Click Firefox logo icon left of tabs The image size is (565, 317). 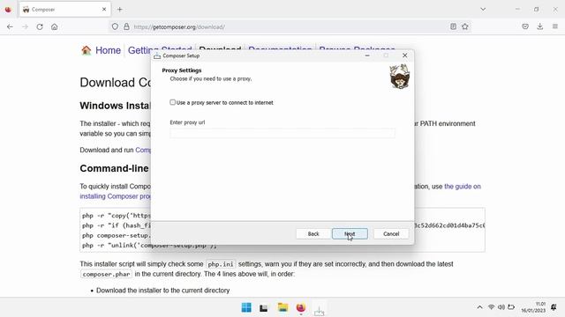click(x=8, y=10)
